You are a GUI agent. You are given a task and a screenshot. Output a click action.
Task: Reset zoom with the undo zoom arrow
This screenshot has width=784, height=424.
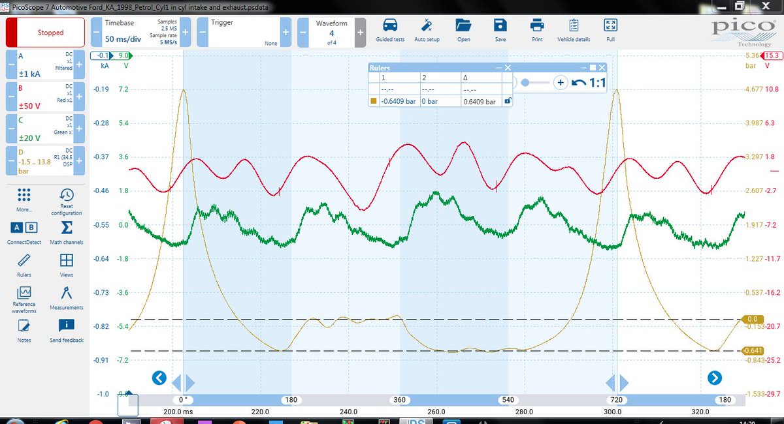click(579, 83)
